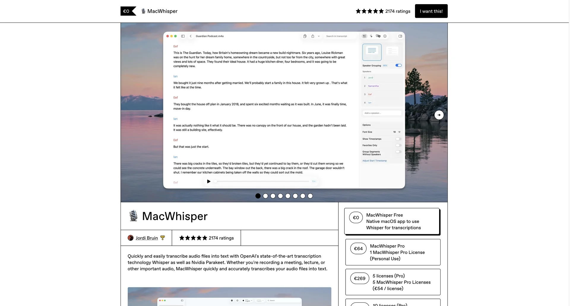Select the first carousel dot
This screenshot has height=306, width=570.
click(x=258, y=196)
